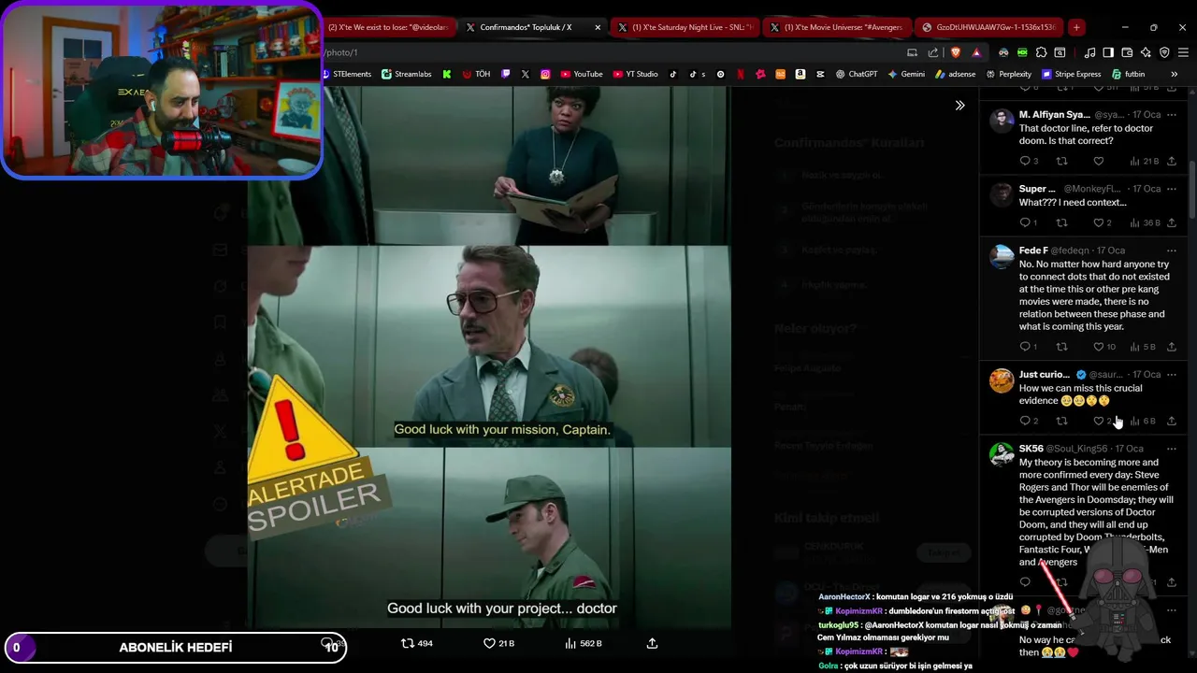Open the Stripe Express bookmark
This screenshot has width=1197, height=673.
pos(1072,74)
